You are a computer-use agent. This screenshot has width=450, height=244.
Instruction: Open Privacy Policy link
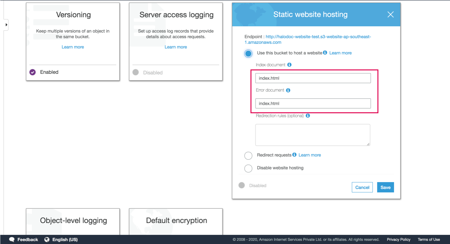[x=399, y=240]
